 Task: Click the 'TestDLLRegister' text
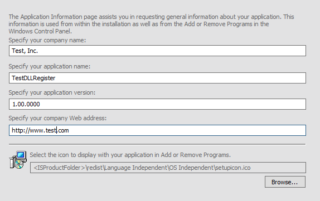[x=33, y=78]
